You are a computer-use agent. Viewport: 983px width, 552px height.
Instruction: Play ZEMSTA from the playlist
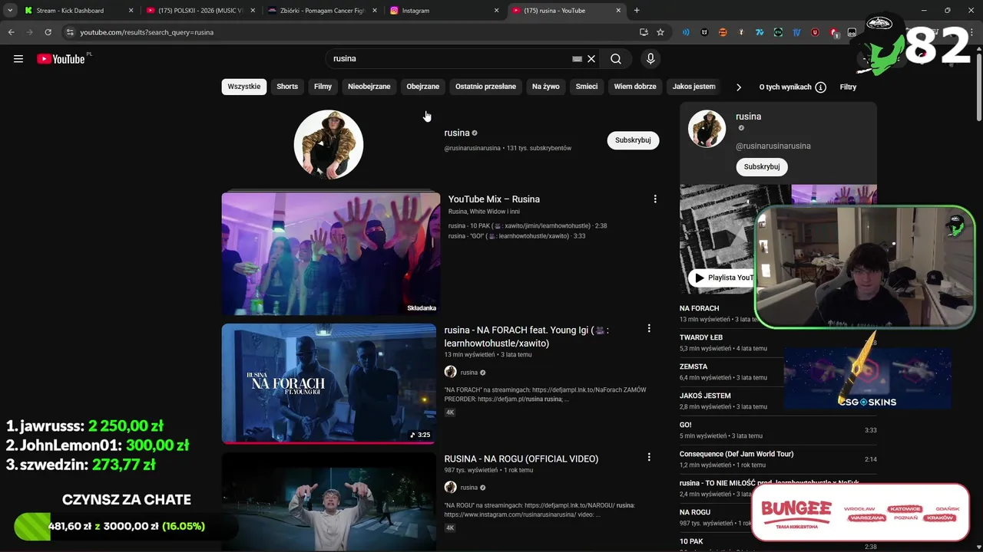[x=731, y=372]
